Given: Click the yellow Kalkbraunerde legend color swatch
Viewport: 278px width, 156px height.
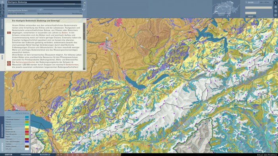Looking at the screenshot, I should (27, 127).
